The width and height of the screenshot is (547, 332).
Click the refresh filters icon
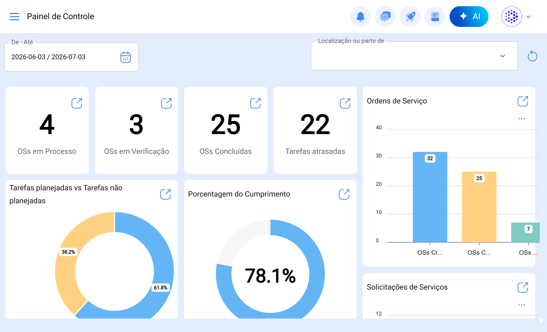click(x=532, y=56)
